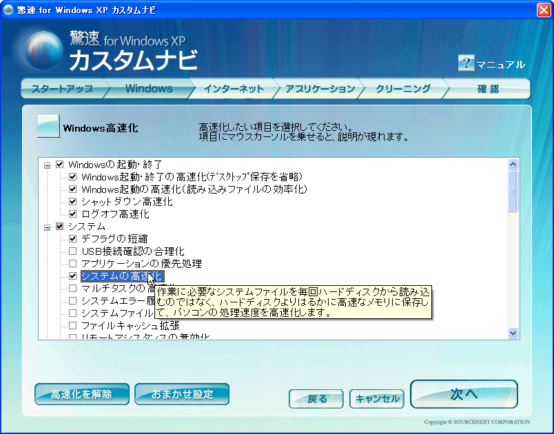Select the Windowsの起動・終了 group label
Viewport: 554px width, 434px height.
115,165
